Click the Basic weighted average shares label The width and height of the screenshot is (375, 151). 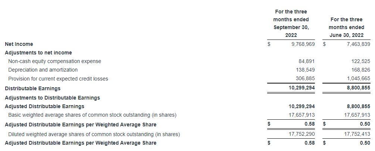click(92, 115)
